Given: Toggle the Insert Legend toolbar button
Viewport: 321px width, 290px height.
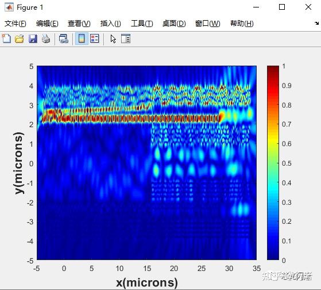Looking at the screenshot, I should pos(95,39).
